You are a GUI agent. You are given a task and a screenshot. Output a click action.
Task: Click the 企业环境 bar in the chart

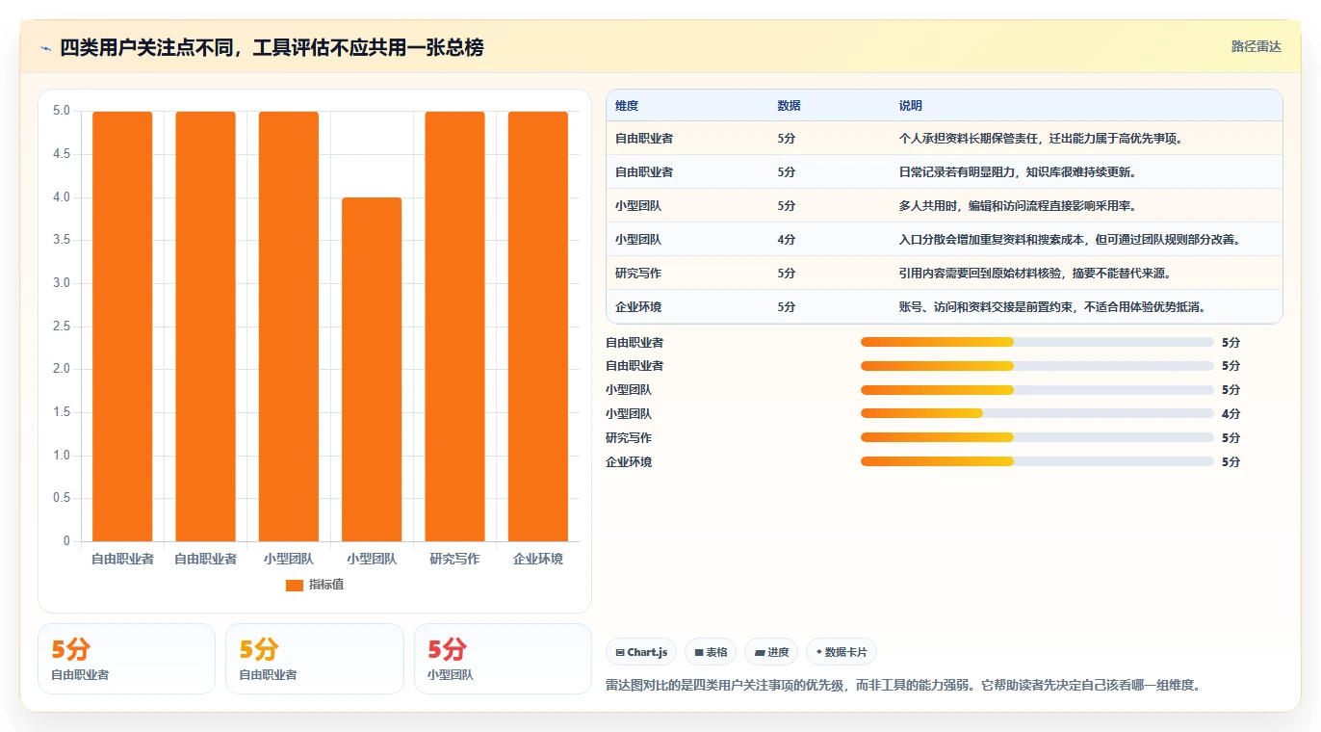(x=538, y=327)
